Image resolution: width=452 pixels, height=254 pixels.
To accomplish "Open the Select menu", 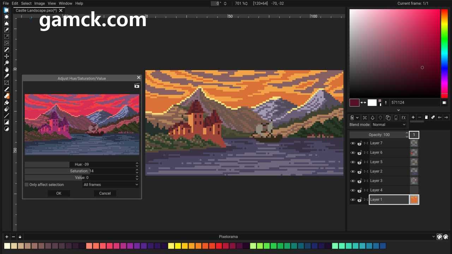I will pyautogui.click(x=26, y=3).
